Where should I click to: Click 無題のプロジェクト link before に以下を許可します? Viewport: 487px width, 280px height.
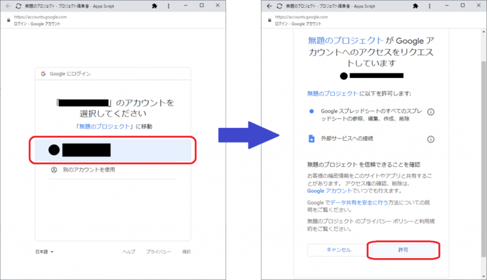(x=332, y=94)
